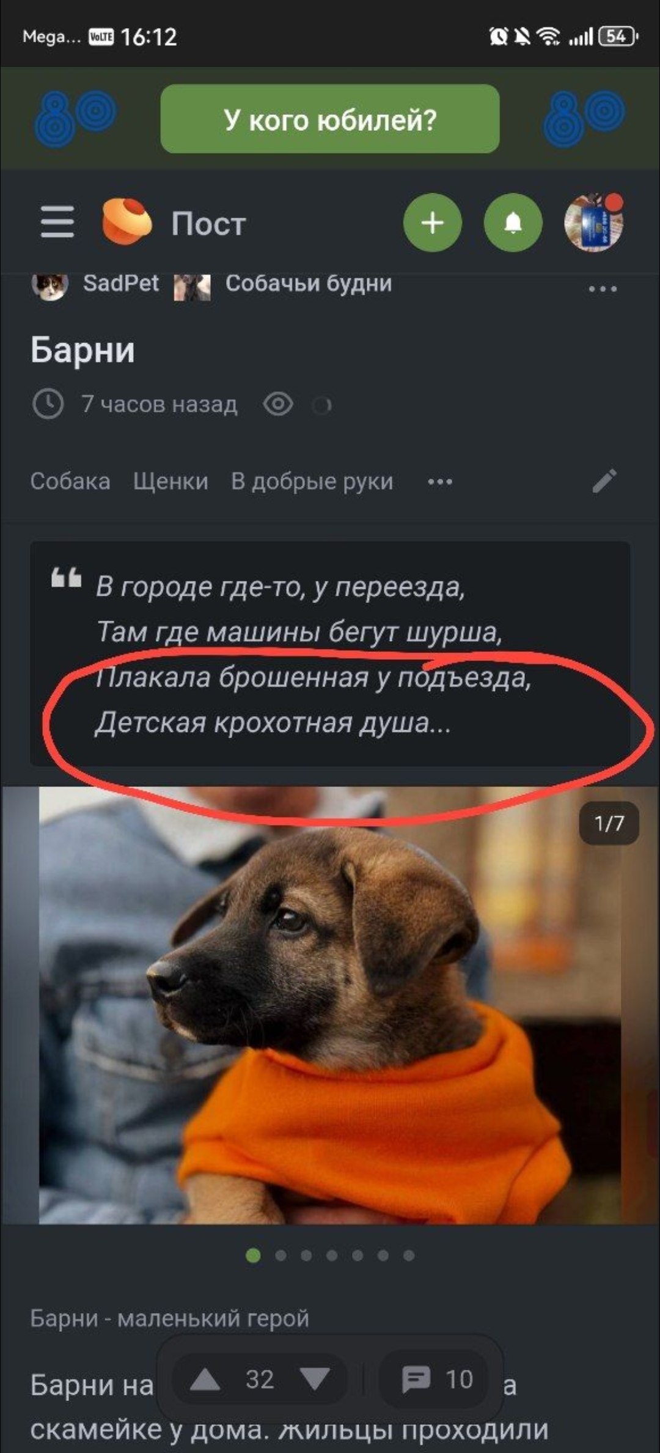Open post options three-dot menu
660x1453 pixels.
pyautogui.click(x=603, y=289)
